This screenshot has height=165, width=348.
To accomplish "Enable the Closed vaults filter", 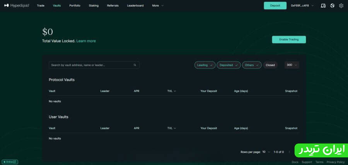I will pyautogui.click(x=270, y=65).
